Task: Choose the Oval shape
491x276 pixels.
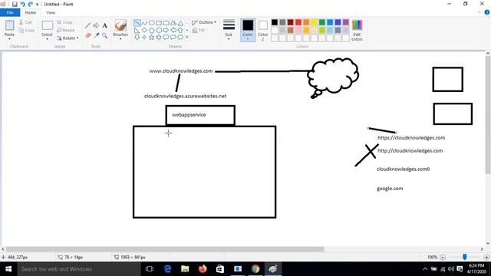Action: click(x=152, y=23)
